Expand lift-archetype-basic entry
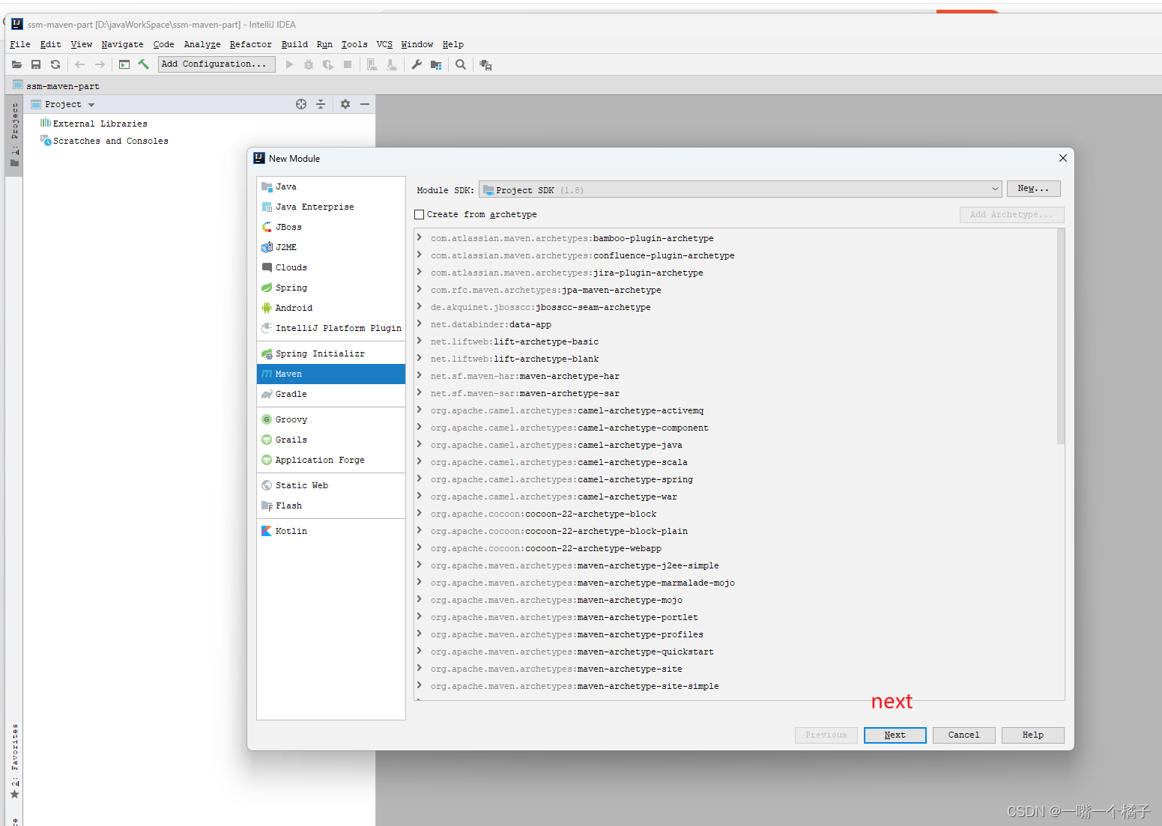The height and width of the screenshot is (826, 1162). [x=420, y=341]
